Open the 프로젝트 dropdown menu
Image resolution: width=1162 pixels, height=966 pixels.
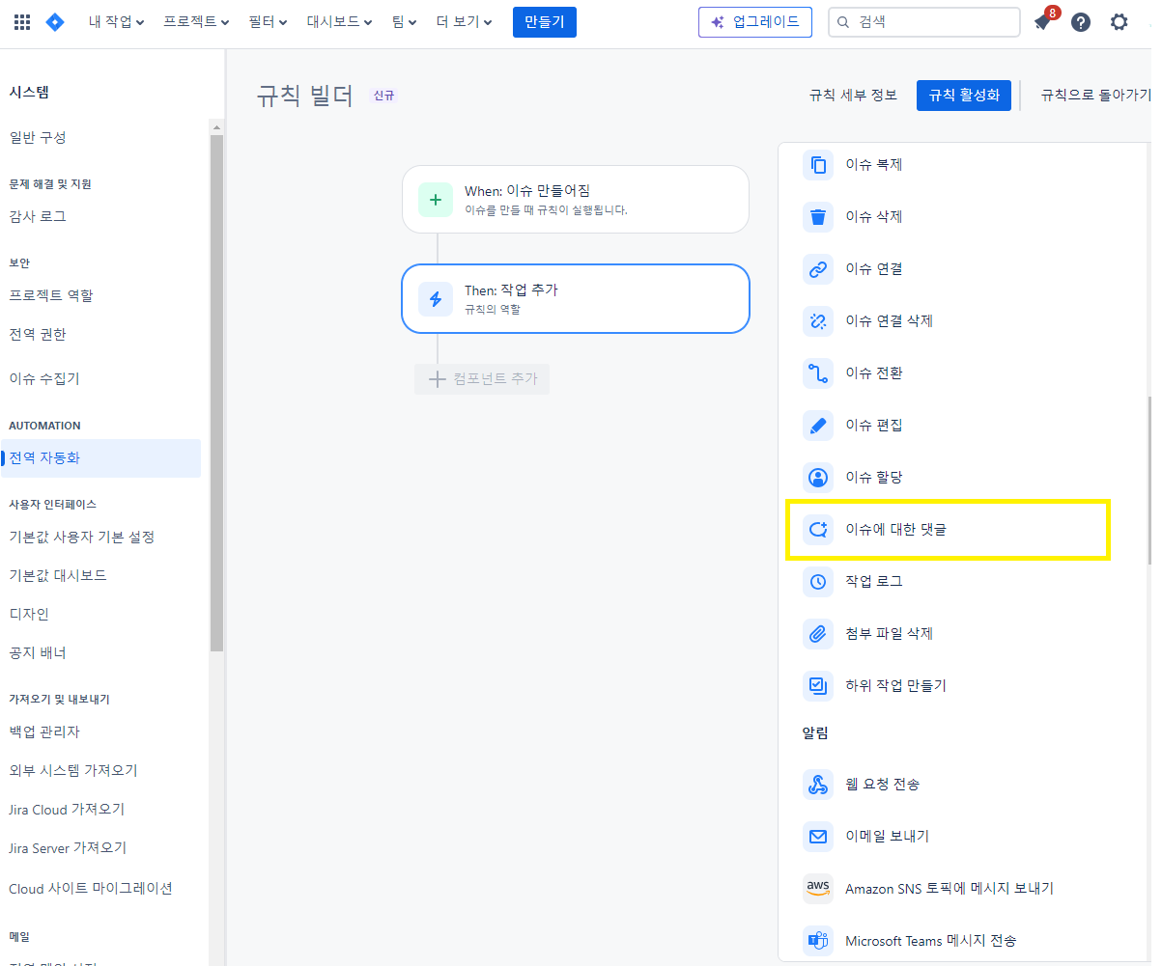[x=197, y=22]
